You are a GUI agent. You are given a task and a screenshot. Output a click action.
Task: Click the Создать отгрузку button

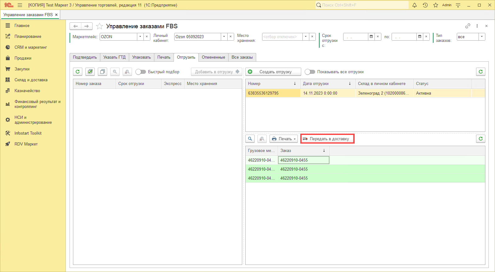point(273,72)
